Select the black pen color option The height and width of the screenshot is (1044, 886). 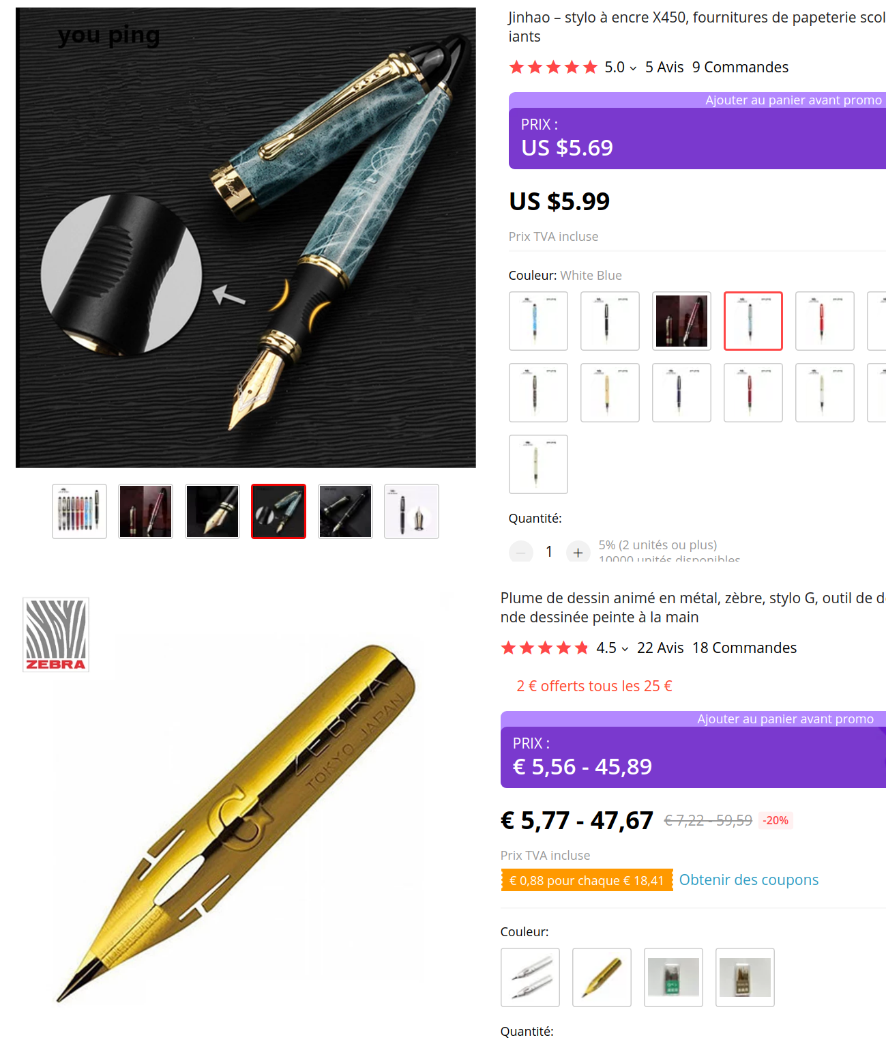click(x=610, y=321)
